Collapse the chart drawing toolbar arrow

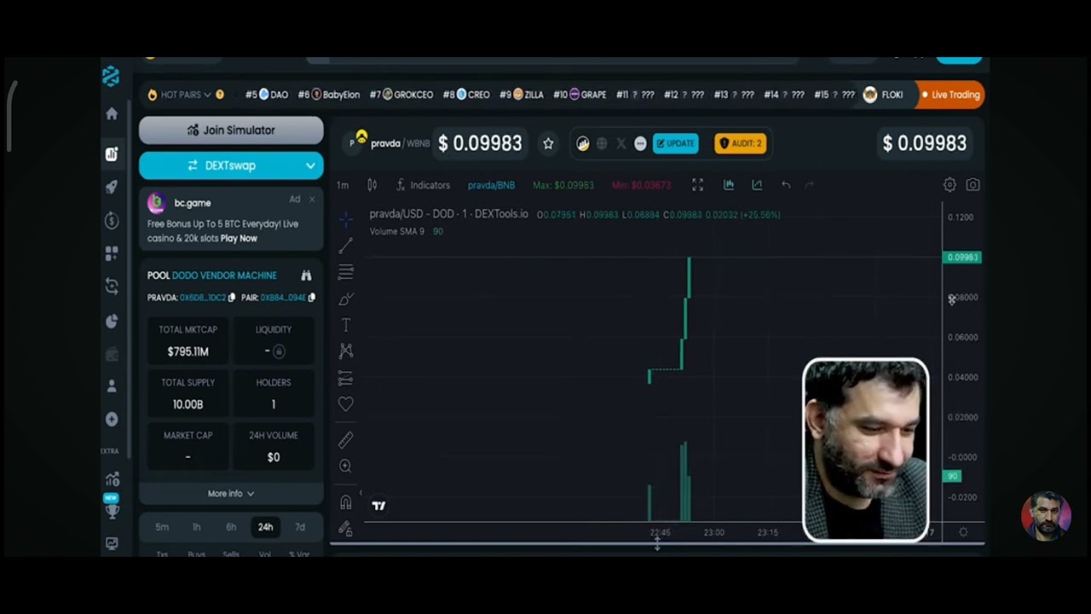tap(361, 493)
